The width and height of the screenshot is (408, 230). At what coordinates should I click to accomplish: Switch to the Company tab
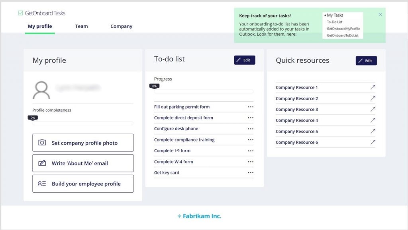click(122, 26)
